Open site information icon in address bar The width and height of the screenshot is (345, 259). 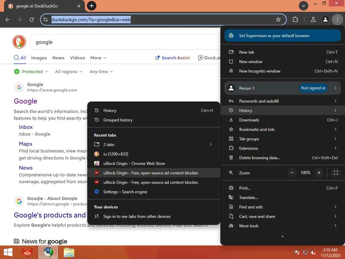pos(45,20)
